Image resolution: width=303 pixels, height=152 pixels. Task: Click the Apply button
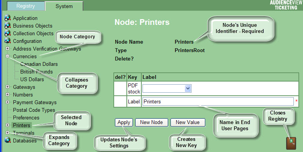click(124, 123)
